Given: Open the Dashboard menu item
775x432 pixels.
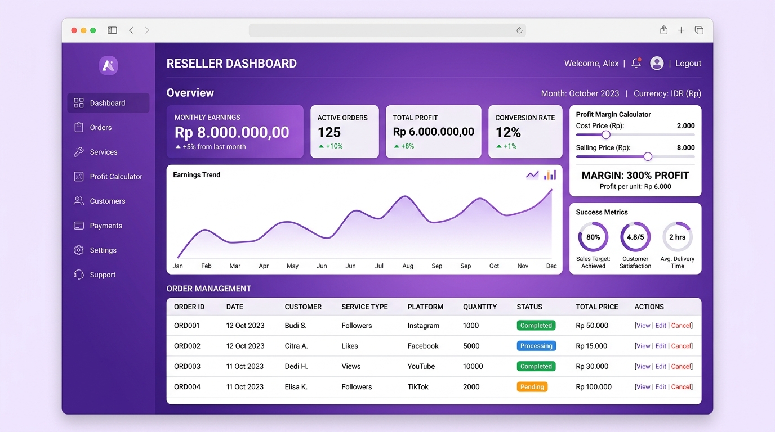Looking at the screenshot, I should pos(108,103).
